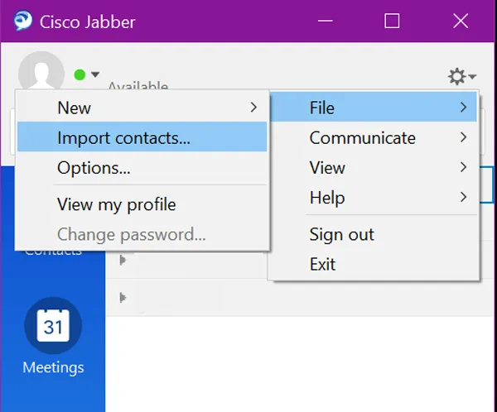Screen dimensions: 497x412
Task: Click the Cisco Jabber logo icon
Action: click(x=23, y=21)
